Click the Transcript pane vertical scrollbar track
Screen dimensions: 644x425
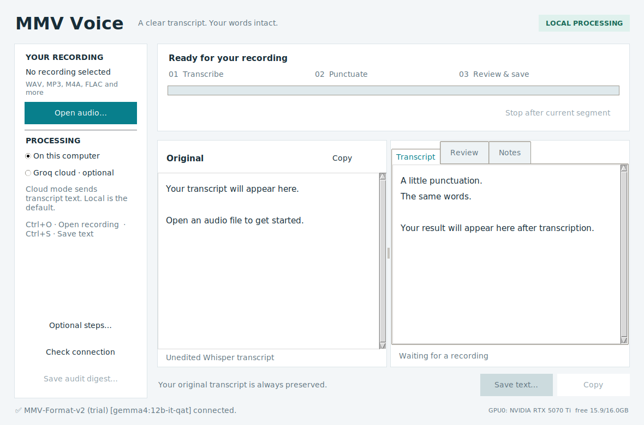624,254
